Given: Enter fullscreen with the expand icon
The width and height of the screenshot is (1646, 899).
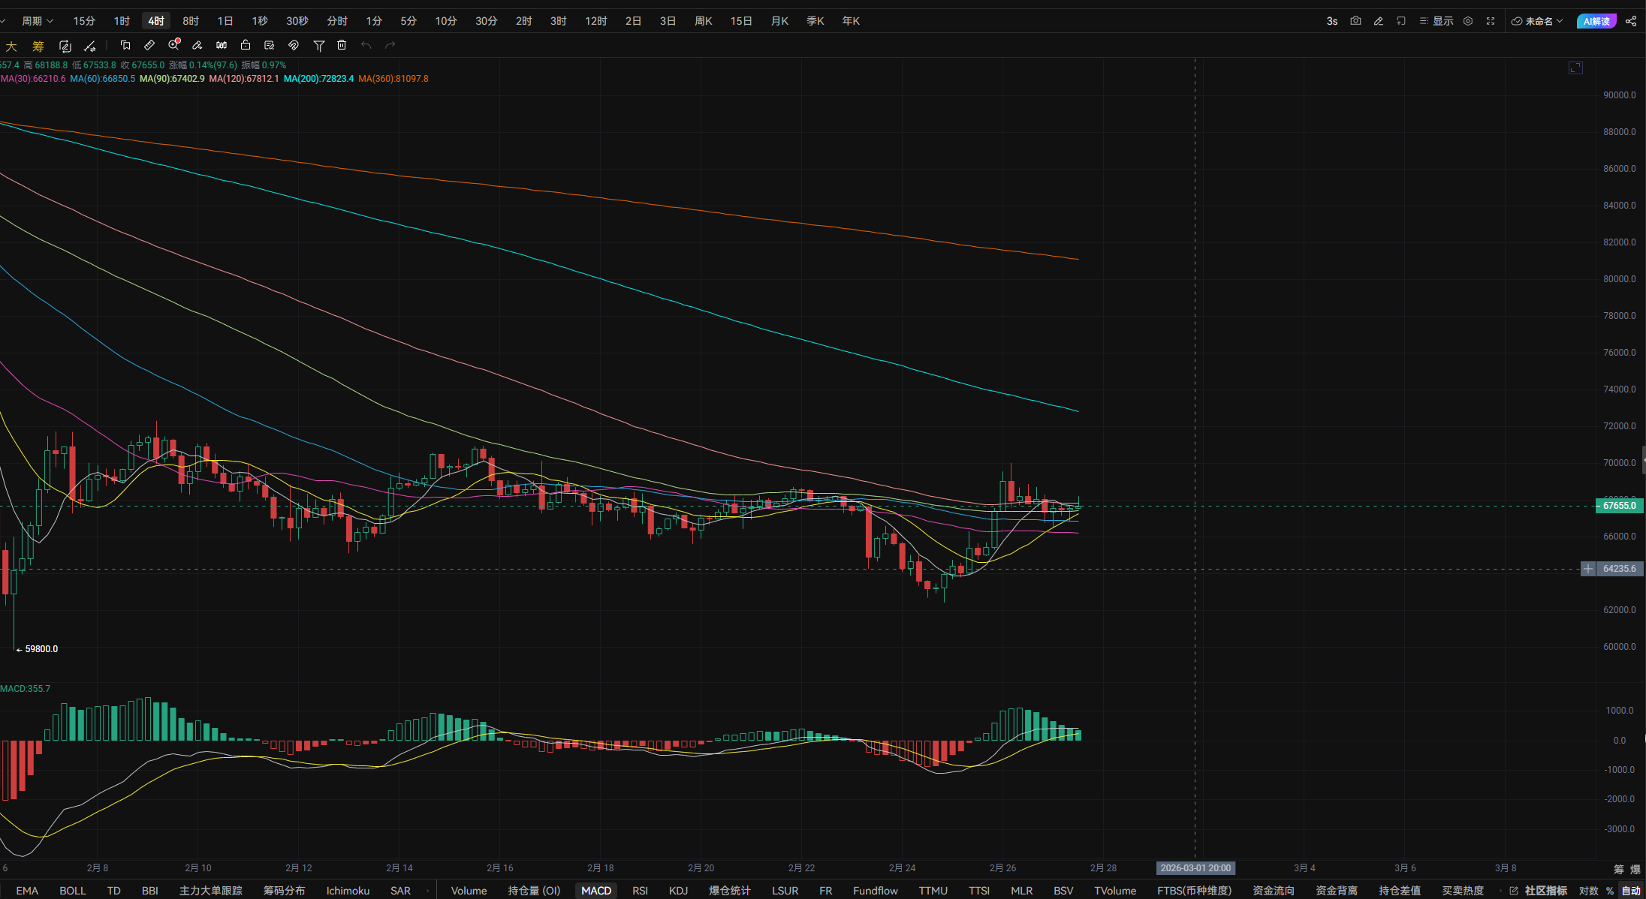Looking at the screenshot, I should pyautogui.click(x=1491, y=21).
